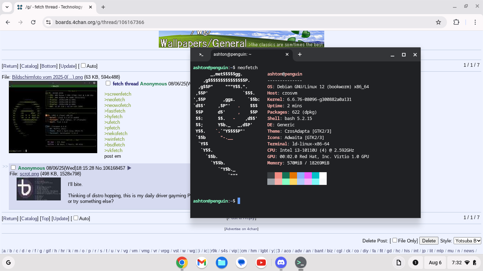This screenshot has height=271, width=483.
Task: Open the holding space tote icon
Action: [x=399, y=263]
